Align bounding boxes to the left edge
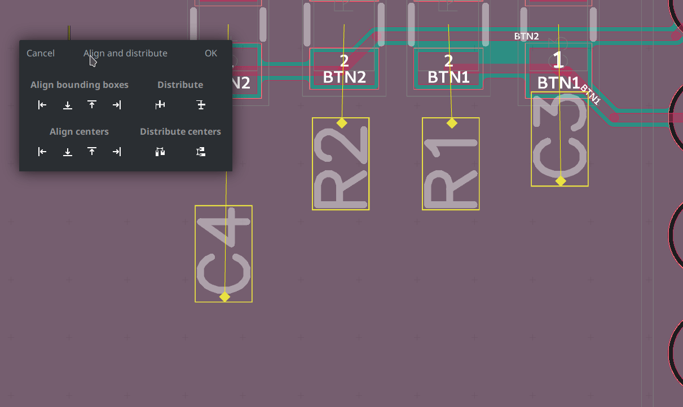 click(x=42, y=105)
